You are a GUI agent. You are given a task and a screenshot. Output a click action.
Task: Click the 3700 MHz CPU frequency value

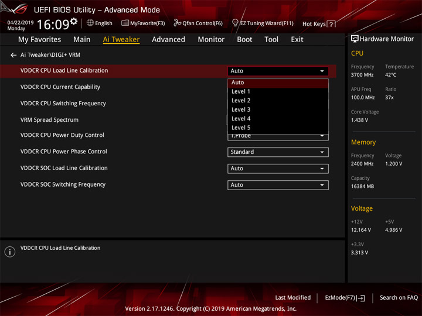pyautogui.click(x=362, y=75)
